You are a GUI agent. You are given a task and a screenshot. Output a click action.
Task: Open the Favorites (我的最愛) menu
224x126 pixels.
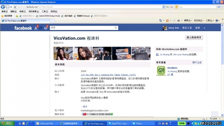[34, 12]
